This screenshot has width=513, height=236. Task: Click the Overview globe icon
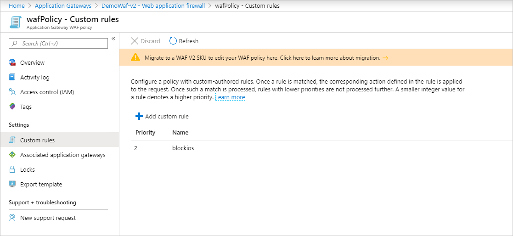[12, 62]
